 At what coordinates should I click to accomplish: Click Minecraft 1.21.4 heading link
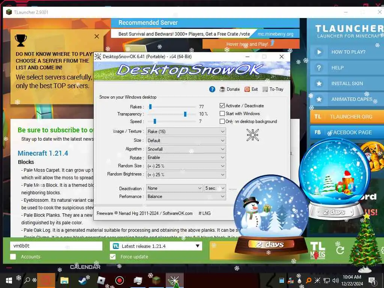coord(43,153)
